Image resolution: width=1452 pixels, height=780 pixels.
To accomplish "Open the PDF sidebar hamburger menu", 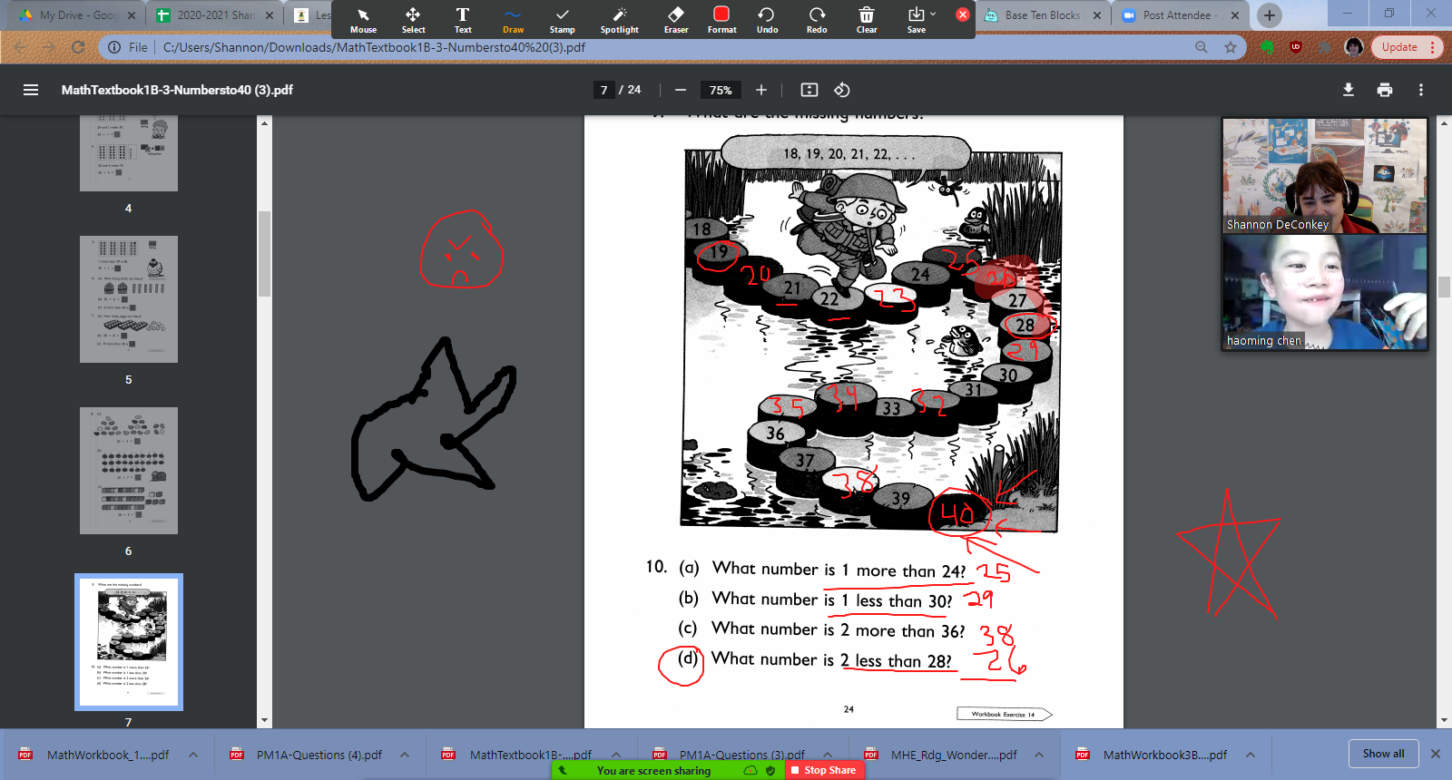I will tap(31, 90).
